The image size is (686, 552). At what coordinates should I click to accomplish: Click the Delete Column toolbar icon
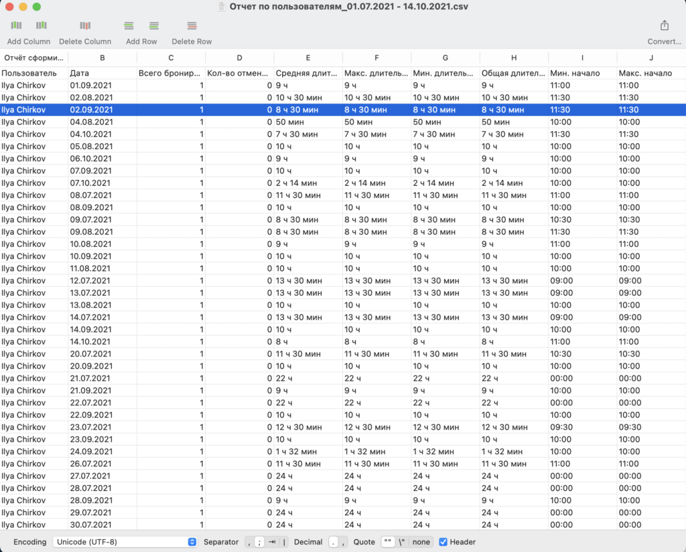[x=85, y=25]
